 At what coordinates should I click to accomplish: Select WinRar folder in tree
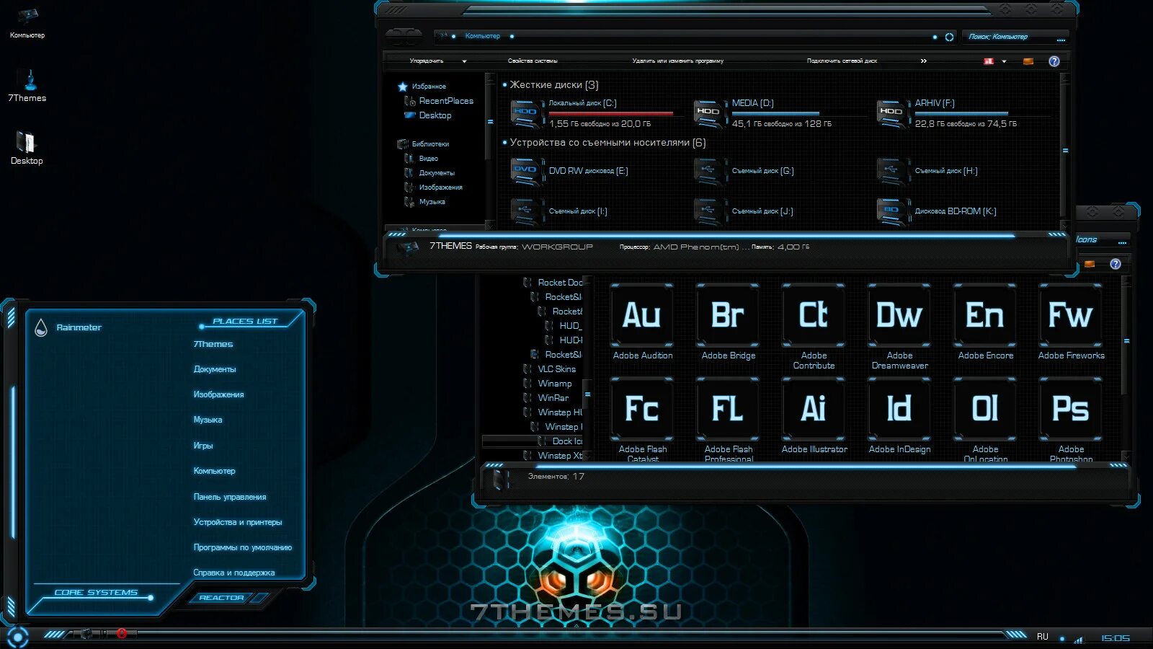[553, 398]
